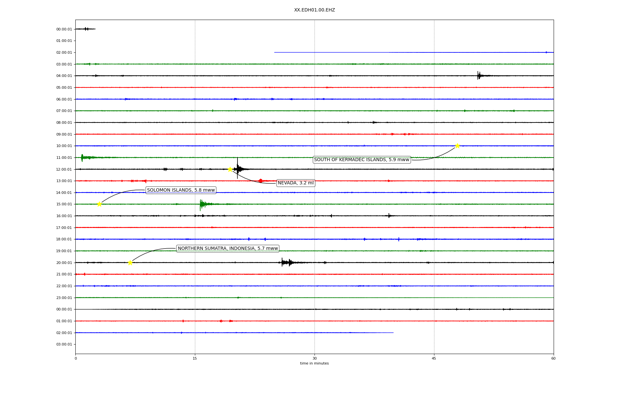The width and height of the screenshot is (629, 393).
Task: Click the NORTHERN SUMATRA, INDONESIA label
Action: pos(228,249)
